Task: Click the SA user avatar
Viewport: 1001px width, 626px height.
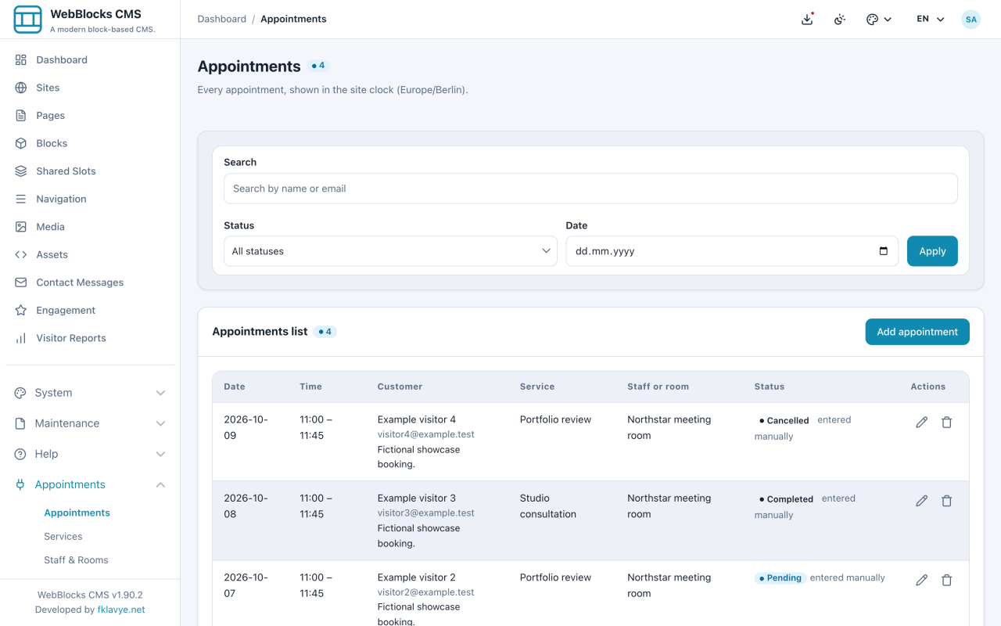Action: tap(971, 19)
